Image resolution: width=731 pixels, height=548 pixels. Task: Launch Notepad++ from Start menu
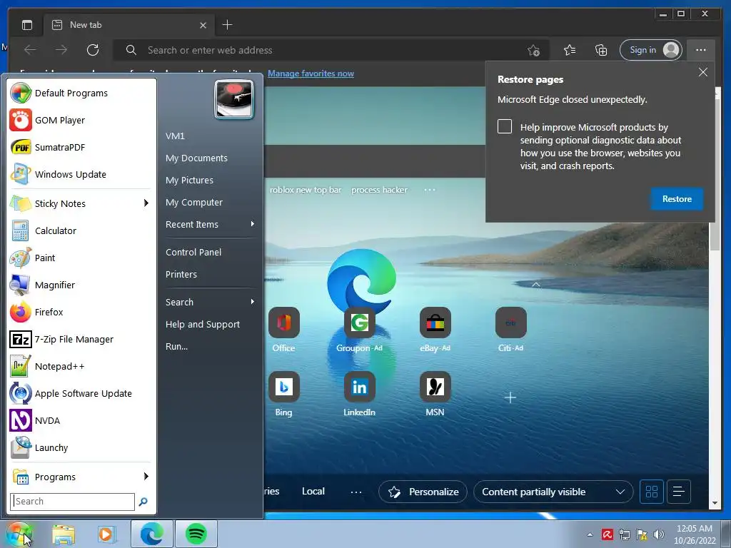[80, 366]
